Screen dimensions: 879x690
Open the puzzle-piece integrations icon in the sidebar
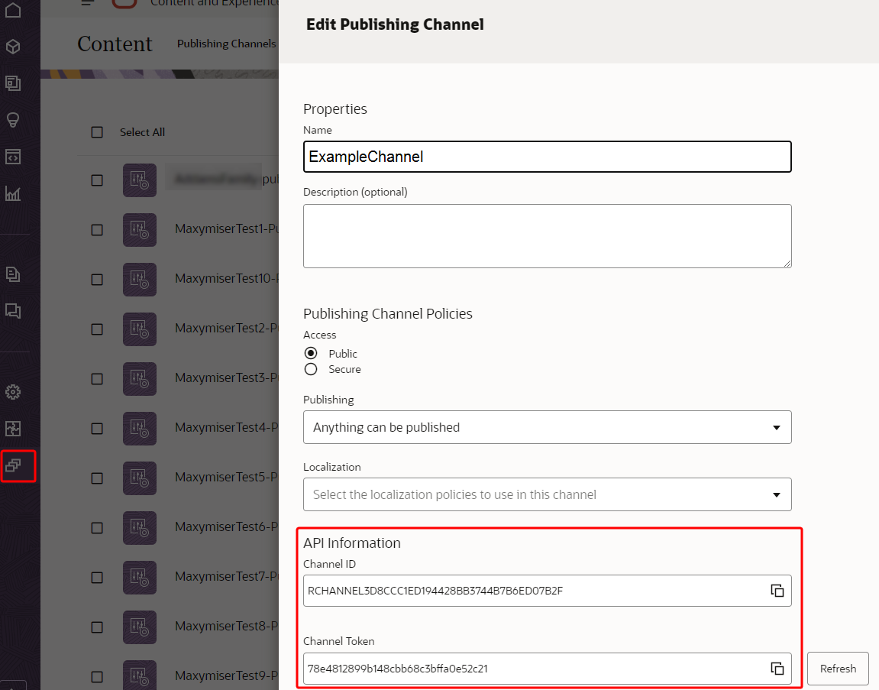pyautogui.click(x=13, y=428)
